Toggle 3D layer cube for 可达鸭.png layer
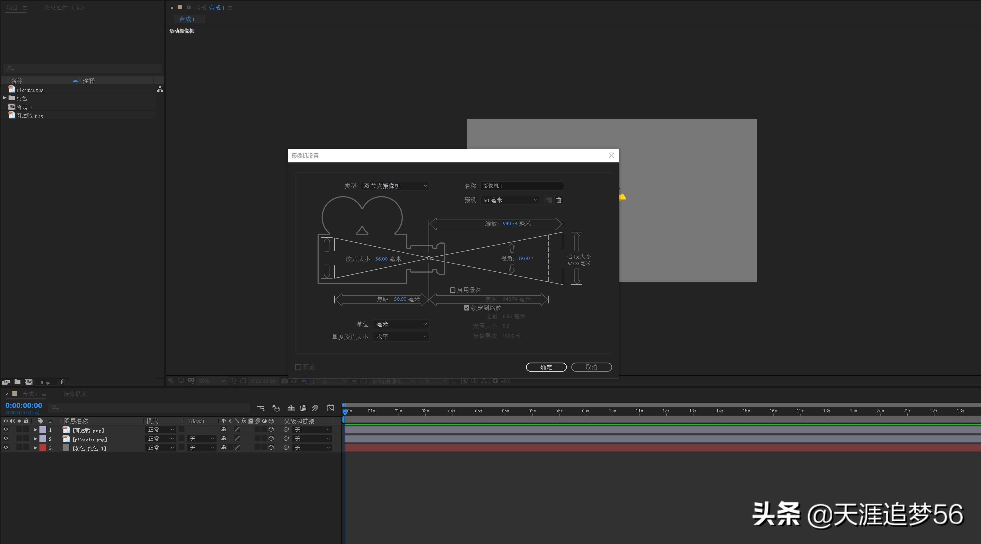This screenshot has height=544, width=981. pyautogui.click(x=271, y=430)
